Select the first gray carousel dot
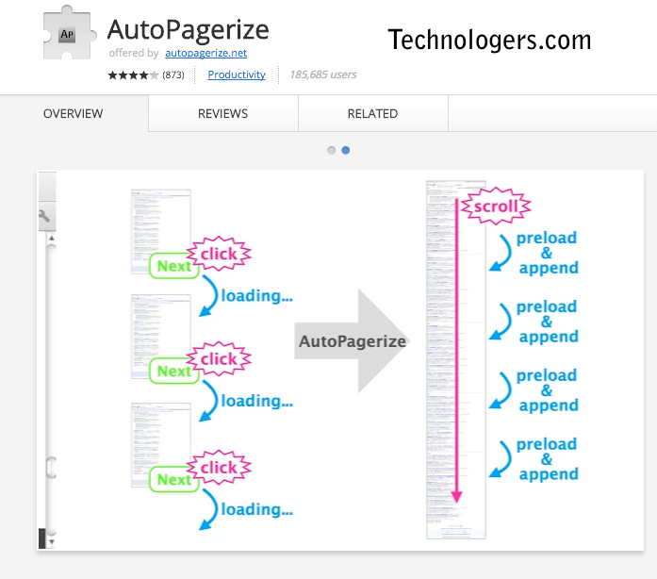Viewport: 657px width, 579px height. point(332,150)
